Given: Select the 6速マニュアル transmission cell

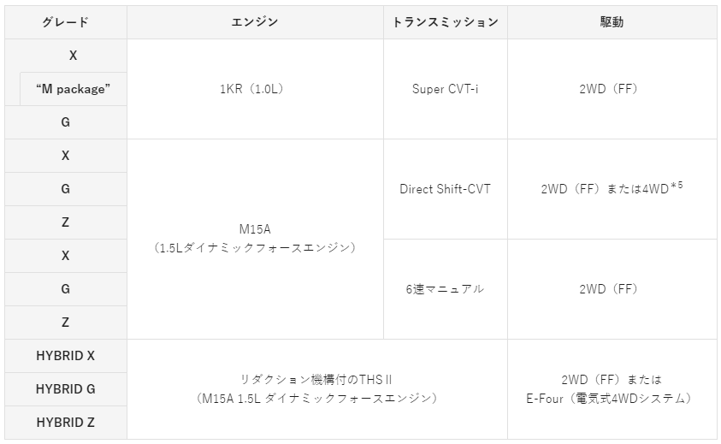Looking at the screenshot, I should coord(445,289).
